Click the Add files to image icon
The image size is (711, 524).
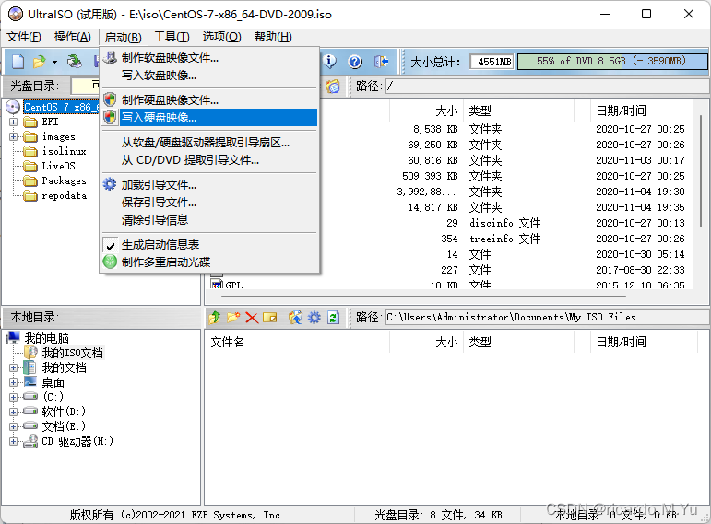[295, 318]
